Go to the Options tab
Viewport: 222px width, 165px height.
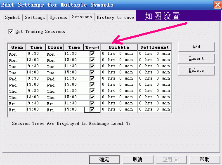pyautogui.click(x=58, y=18)
